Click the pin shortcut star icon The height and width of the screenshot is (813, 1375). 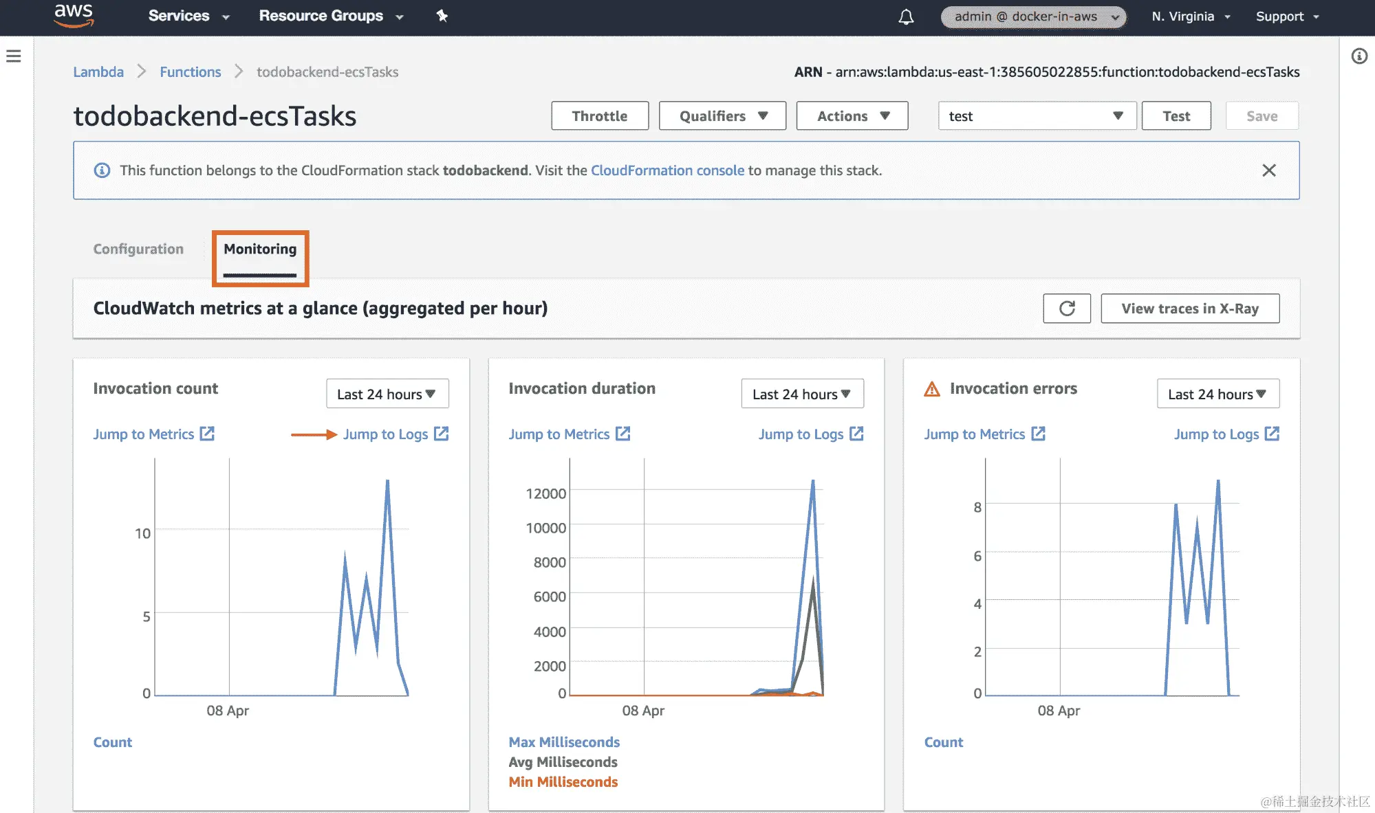[x=442, y=15]
